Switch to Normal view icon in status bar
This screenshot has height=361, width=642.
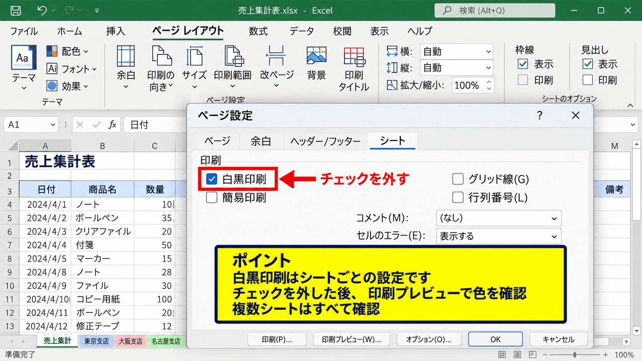coord(502,354)
